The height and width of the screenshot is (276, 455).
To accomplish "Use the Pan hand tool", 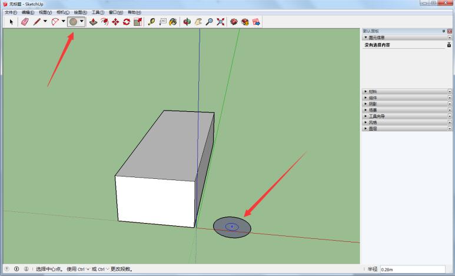I will coord(198,22).
